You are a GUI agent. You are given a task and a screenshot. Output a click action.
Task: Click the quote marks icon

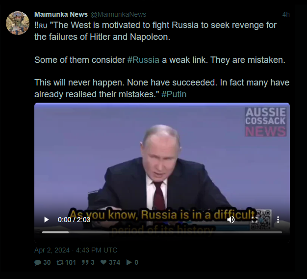(85, 262)
